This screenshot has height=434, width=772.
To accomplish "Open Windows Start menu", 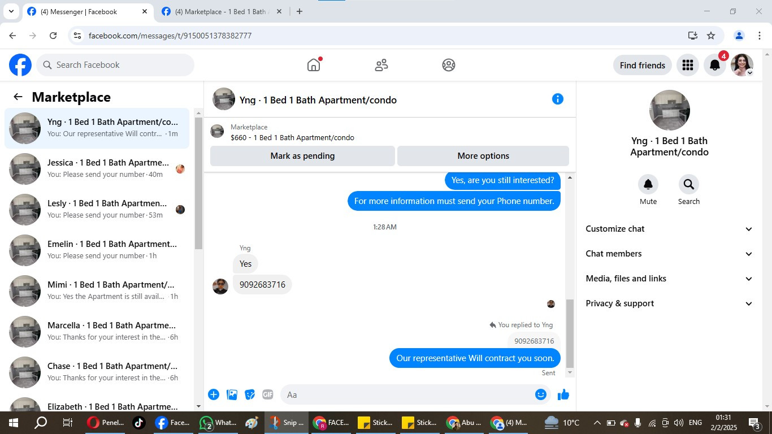I will tap(12, 423).
